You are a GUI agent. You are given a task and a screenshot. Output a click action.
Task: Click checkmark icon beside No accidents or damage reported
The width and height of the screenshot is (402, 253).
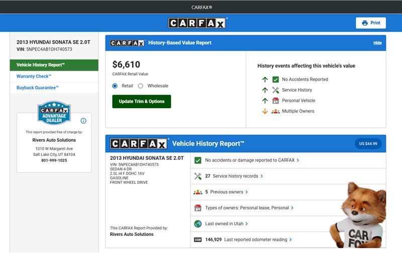197,160
